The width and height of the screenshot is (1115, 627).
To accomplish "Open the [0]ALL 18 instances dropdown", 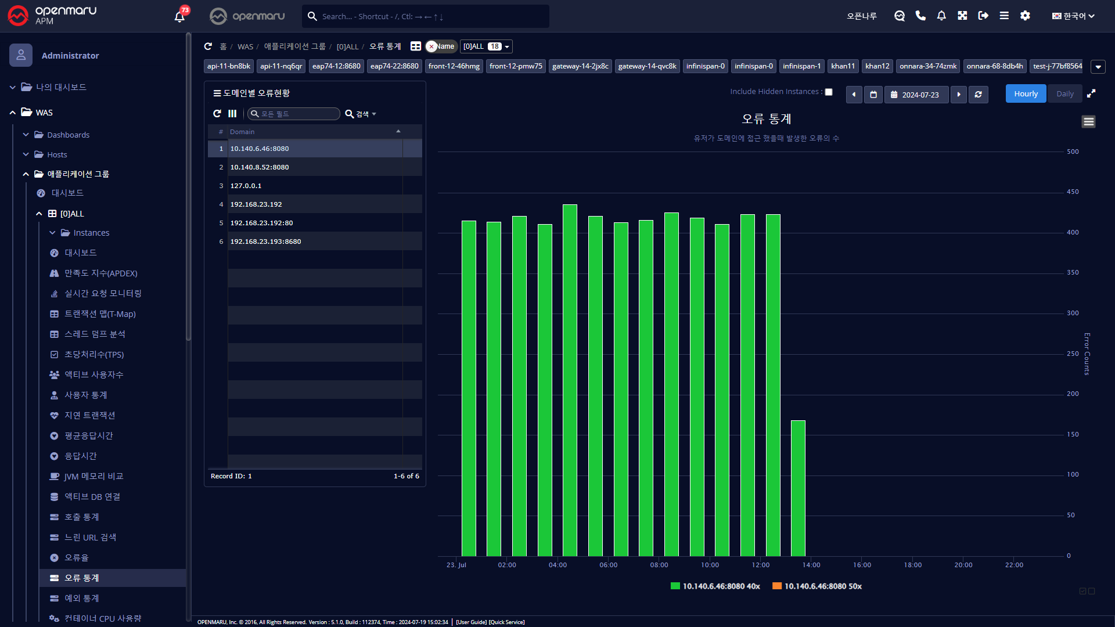I will coord(486,46).
